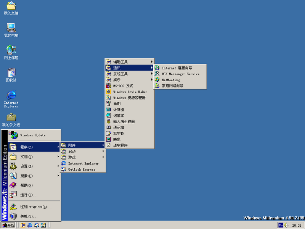Choose Windows Update in Start menu
This screenshot has width=305, height=229.
[34, 135]
